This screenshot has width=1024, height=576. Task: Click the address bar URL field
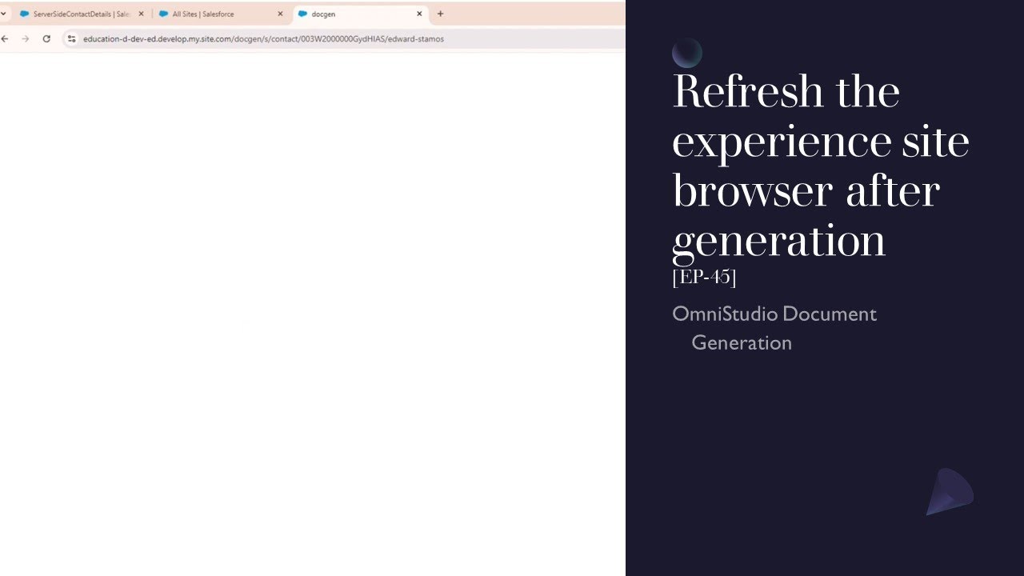(x=344, y=38)
